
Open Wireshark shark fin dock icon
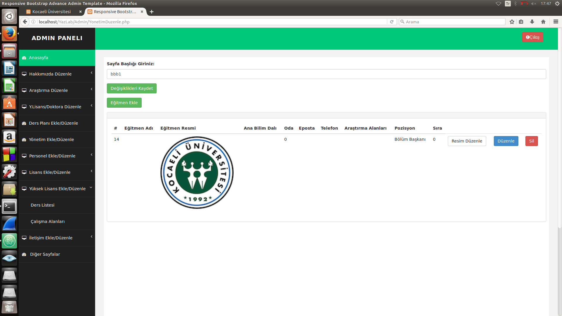point(9,224)
